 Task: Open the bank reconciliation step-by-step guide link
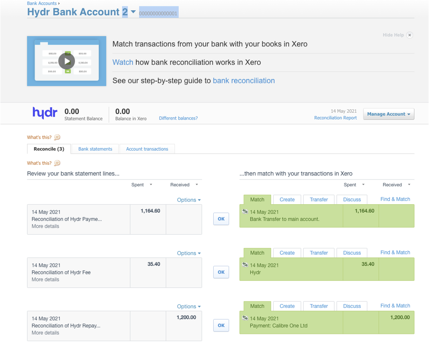244,81
